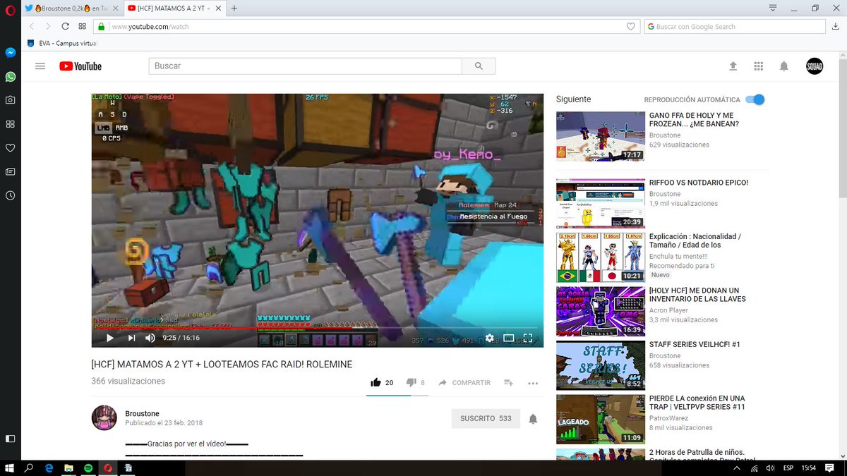The width and height of the screenshot is (847, 476).
Task: Open STAFF SERIES VEILHCF! #1 thumbnail
Action: tap(600, 365)
